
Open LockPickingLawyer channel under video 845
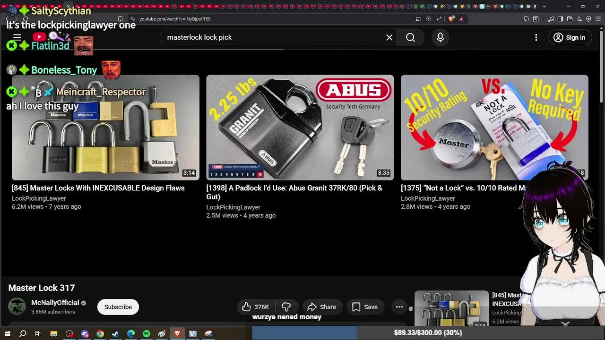click(39, 198)
